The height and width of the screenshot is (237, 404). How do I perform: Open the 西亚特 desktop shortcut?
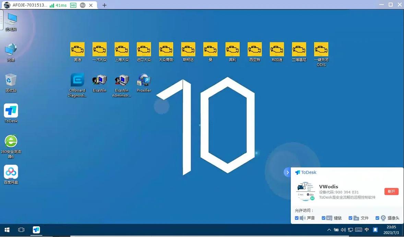pos(254,52)
